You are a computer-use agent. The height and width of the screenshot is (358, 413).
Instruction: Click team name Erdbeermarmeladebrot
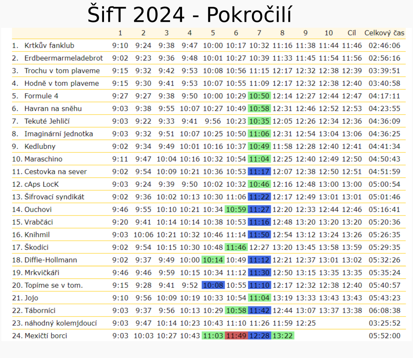click(63, 58)
